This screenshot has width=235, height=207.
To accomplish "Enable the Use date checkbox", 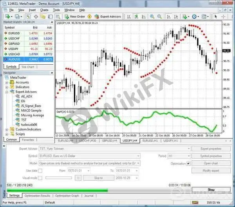I will click(x=40, y=171).
